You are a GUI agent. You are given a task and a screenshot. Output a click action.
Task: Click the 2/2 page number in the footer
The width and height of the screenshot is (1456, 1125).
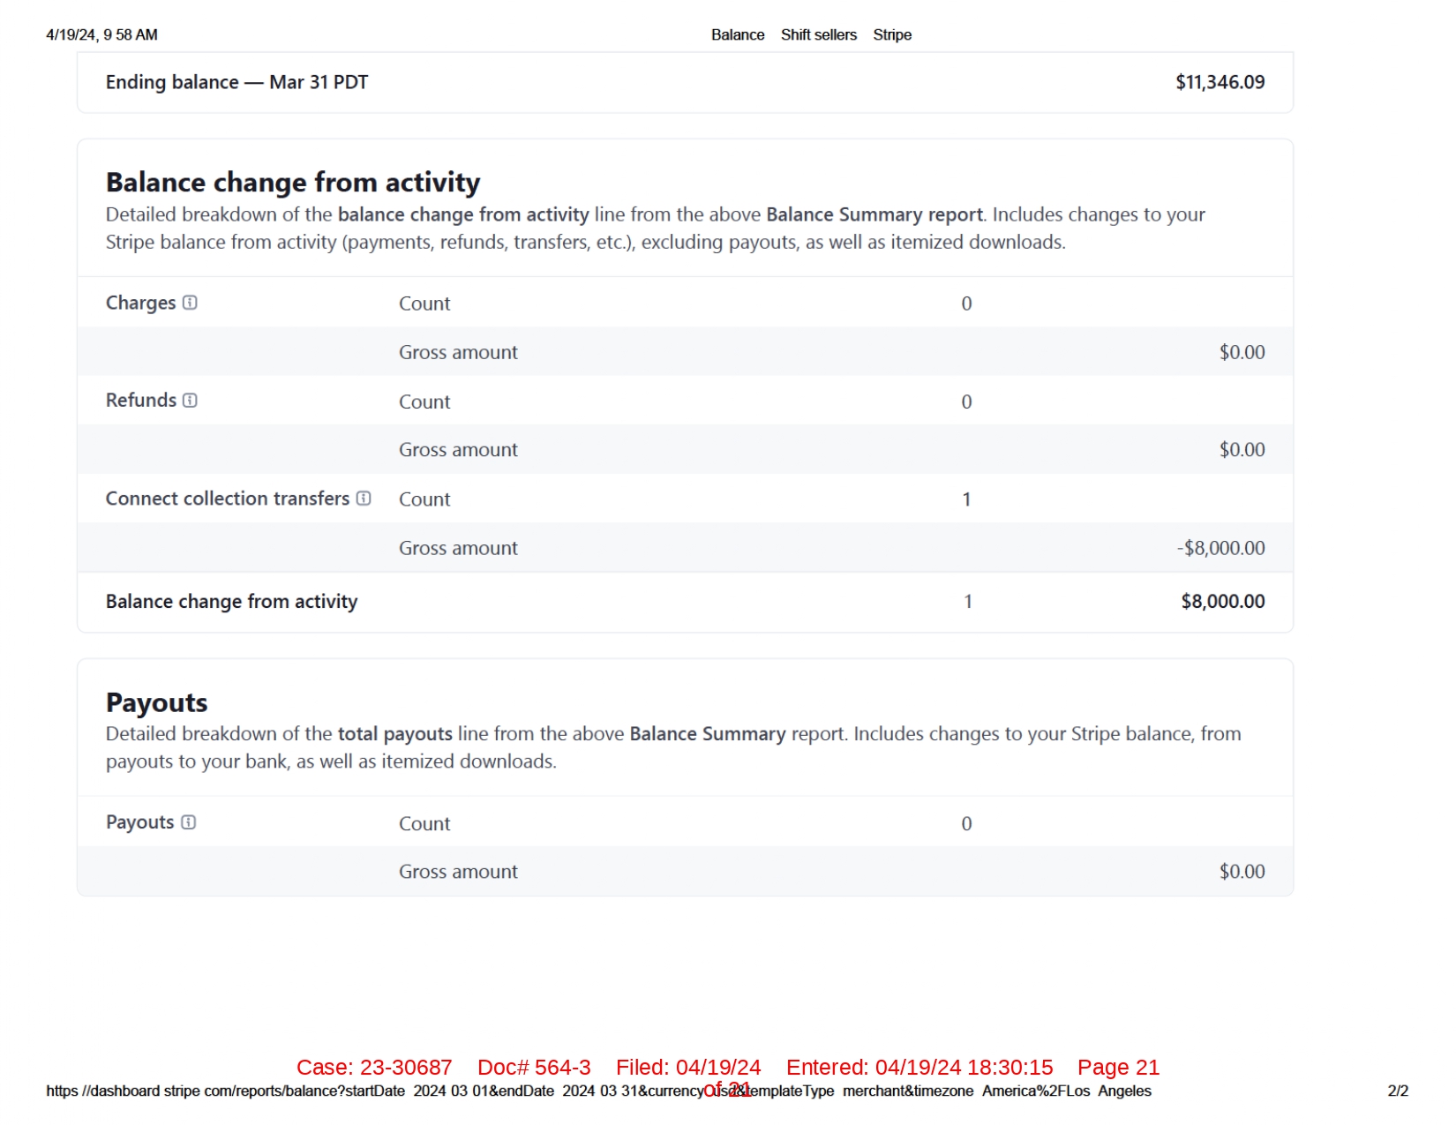pos(1398,1091)
